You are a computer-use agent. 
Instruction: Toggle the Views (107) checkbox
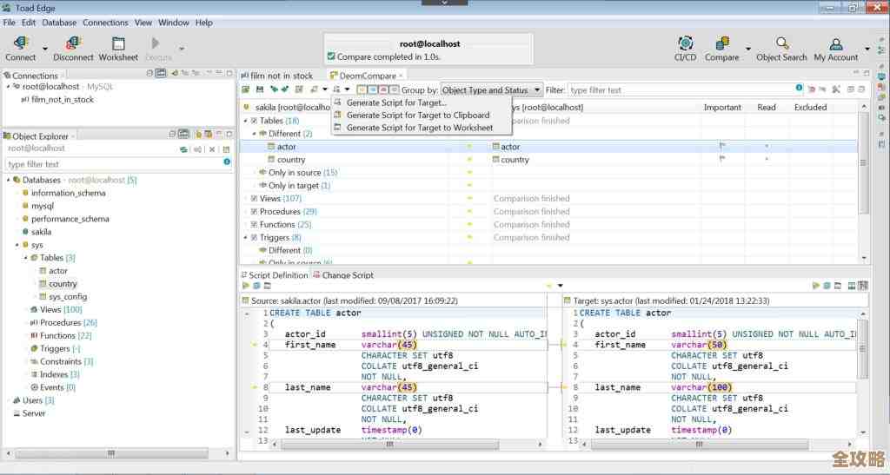coord(254,199)
